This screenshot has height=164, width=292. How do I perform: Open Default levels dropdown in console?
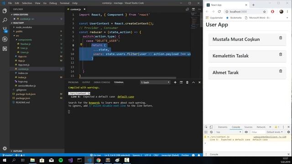[x=275, y=132]
